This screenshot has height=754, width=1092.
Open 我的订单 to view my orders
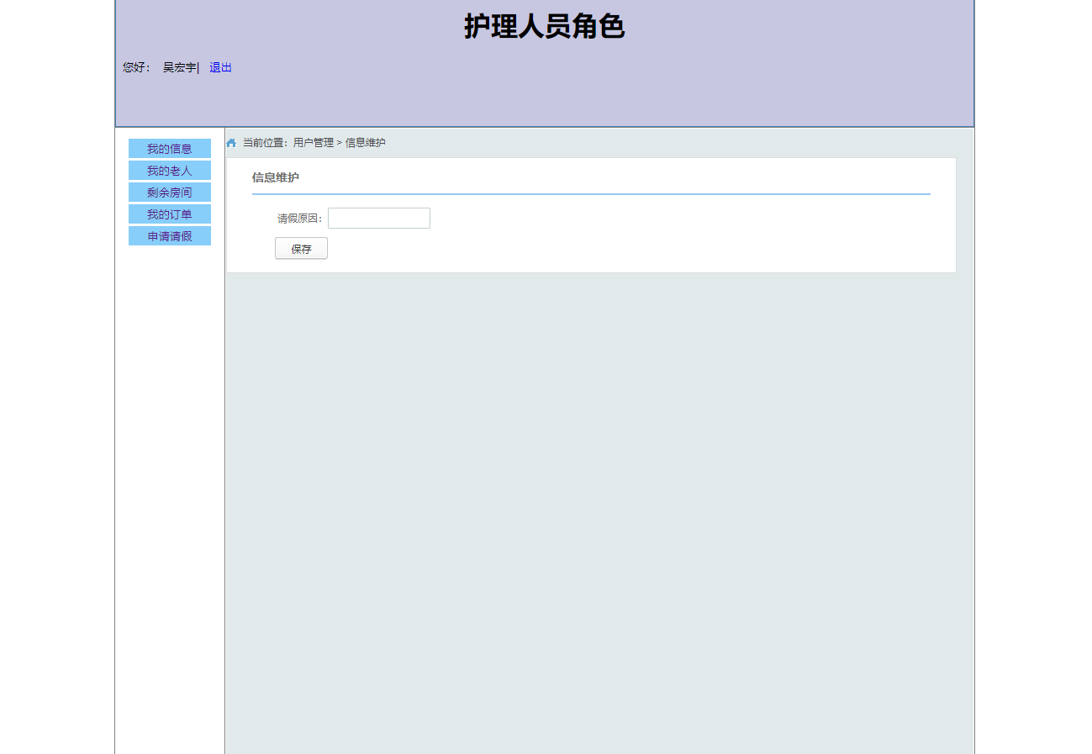[x=169, y=214]
